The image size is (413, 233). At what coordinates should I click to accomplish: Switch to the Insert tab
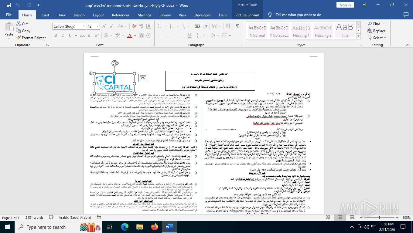pos(45,15)
